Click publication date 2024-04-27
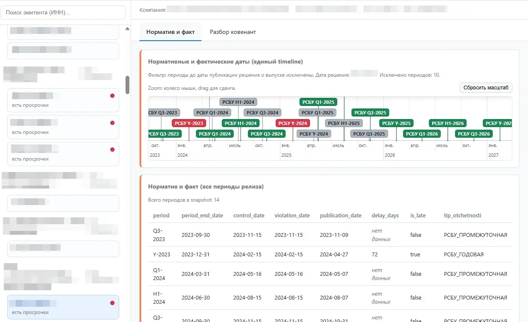Screen dimensions: 528x322 334,255
